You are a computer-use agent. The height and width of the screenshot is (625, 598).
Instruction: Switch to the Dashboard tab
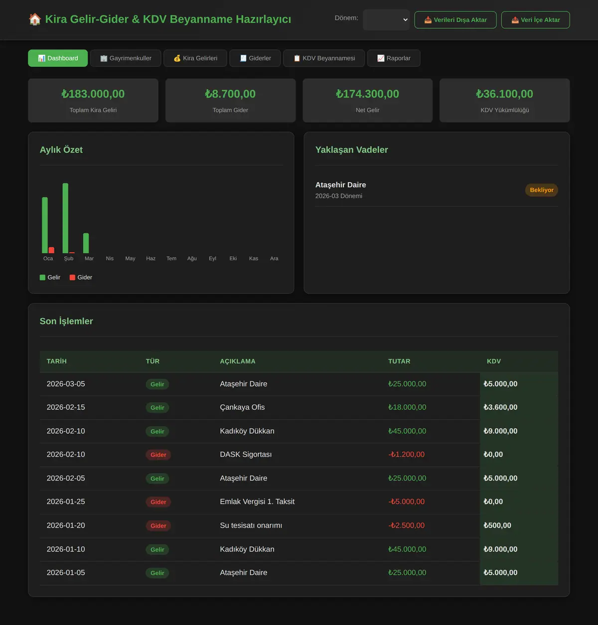(x=58, y=58)
